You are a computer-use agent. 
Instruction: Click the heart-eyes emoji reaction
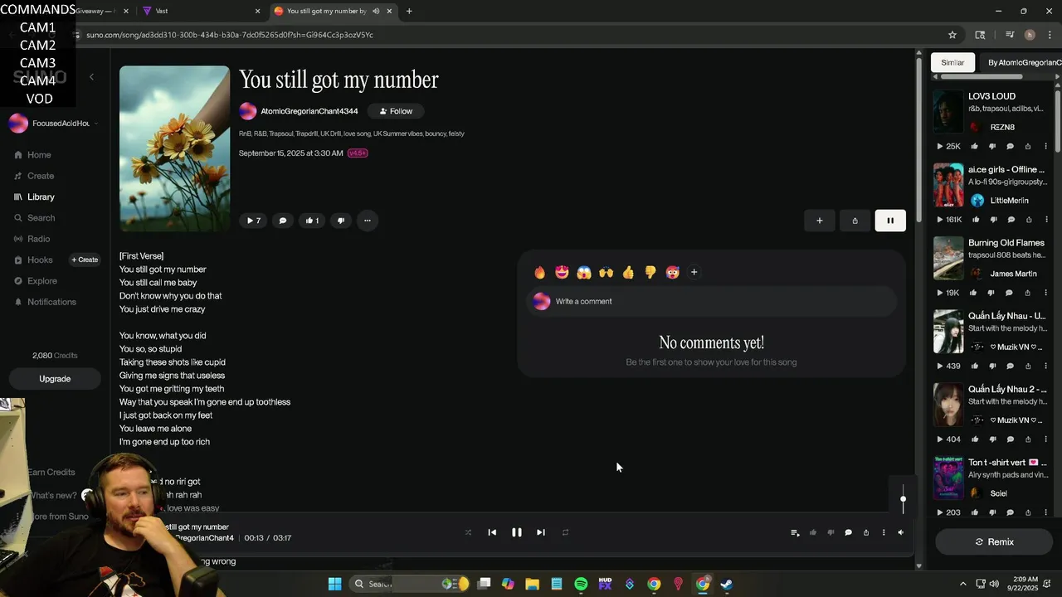(562, 272)
